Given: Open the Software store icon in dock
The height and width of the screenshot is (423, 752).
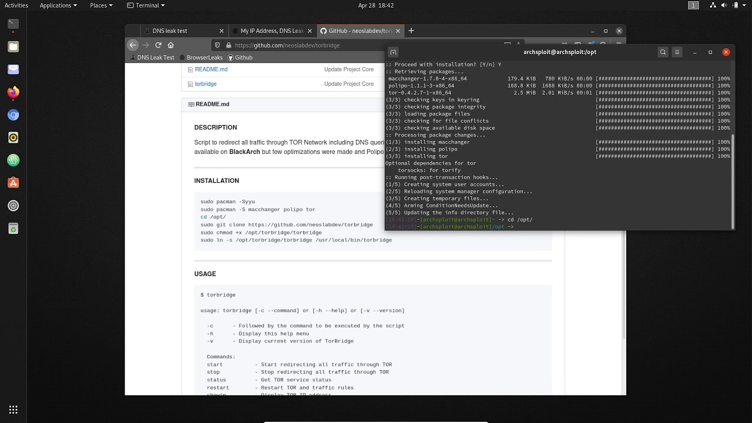Looking at the screenshot, I should point(13,183).
